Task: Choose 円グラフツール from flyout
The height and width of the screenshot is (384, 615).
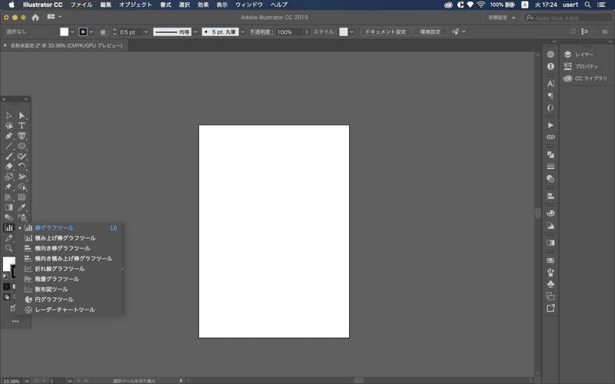Action: pos(54,300)
